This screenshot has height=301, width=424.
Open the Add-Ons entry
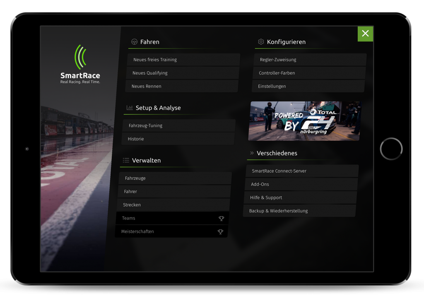pyautogui.click(x=301, y=184)
